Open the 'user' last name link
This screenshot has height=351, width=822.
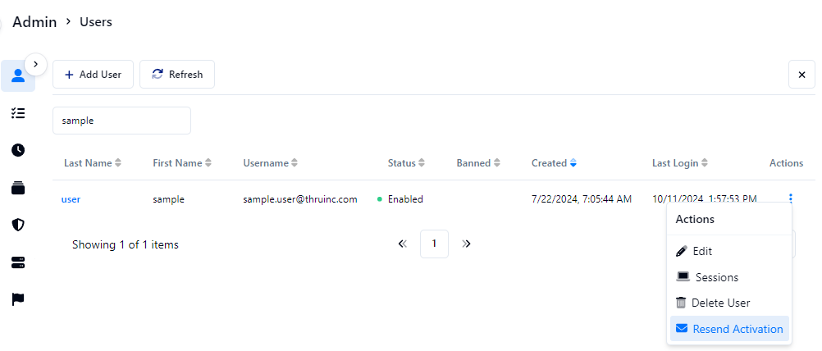pyautogui.click(x=71, y=199)
